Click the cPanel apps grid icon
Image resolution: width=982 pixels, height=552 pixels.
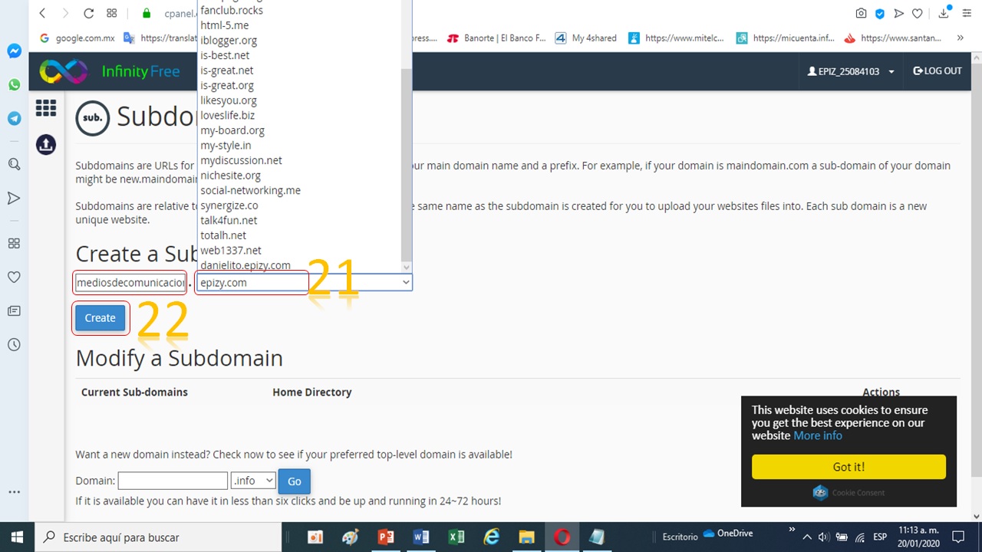point(46,109)
